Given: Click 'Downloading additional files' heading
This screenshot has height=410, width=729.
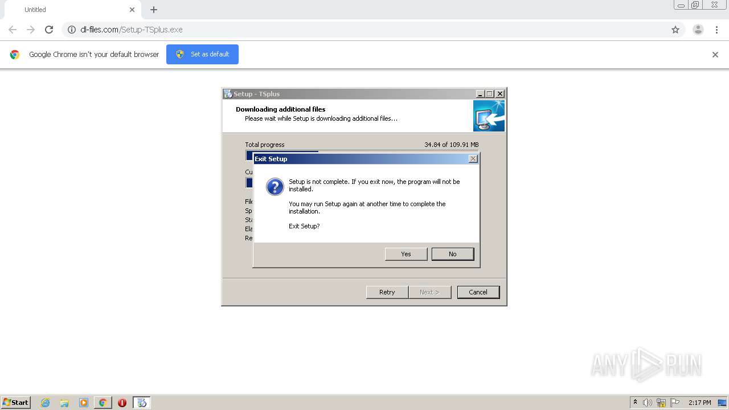Looking at the screenshot, I should pyautogui.click(x=281, y=109).
